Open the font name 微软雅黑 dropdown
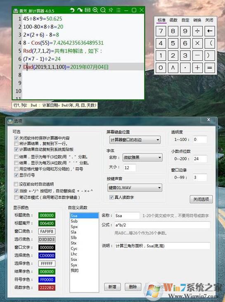225x302 pixels. coord(142,157)
